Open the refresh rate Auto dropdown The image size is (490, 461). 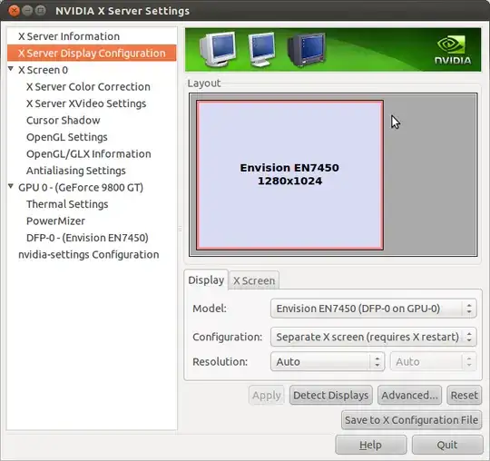point(433,361)
